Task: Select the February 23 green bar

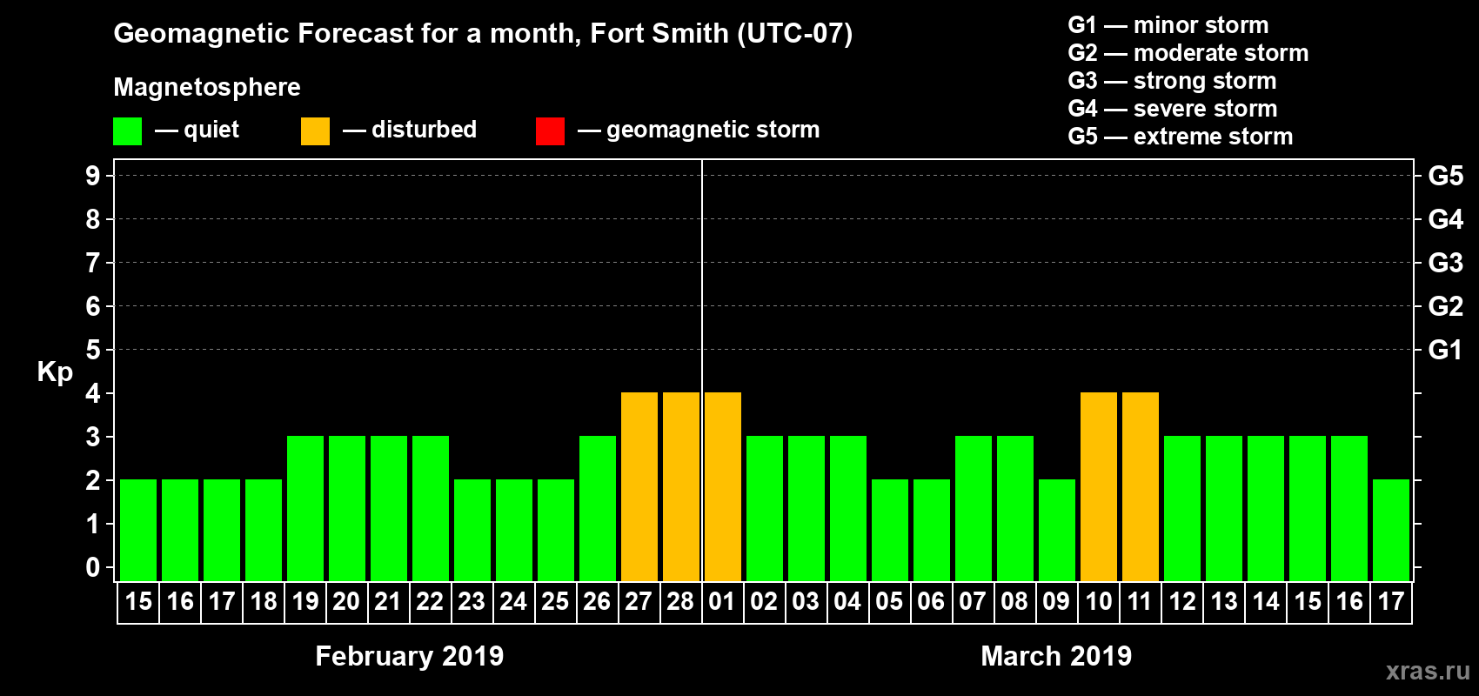Action: pos(472,530)
